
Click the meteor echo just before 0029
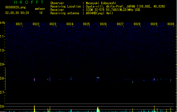pyautogui.click(x=154, y=79)
